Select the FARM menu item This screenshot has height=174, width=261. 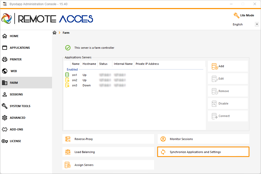pyautogui.click(x=26, y=83)
